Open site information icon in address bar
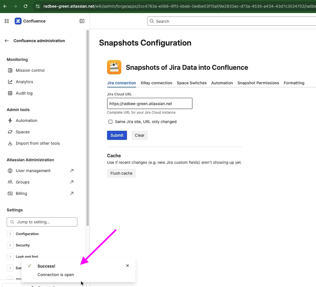Image resolution: width=316 pixels, height=287 pixels. tap(38, 6)
